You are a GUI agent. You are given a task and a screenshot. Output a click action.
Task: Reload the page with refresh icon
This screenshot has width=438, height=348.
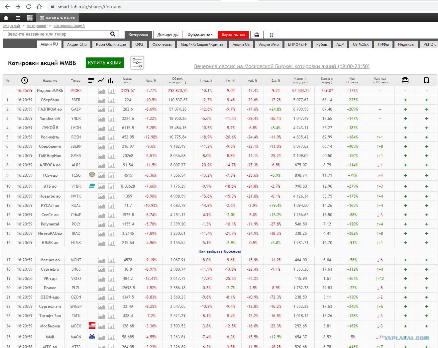pyautogui.click(x=29, y=7)
